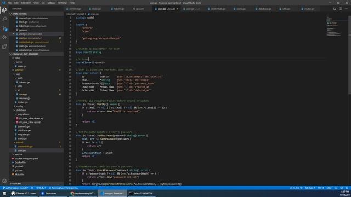Open DBeaver from the taskbar
351x197 pixels.
[x=24, y=193]
